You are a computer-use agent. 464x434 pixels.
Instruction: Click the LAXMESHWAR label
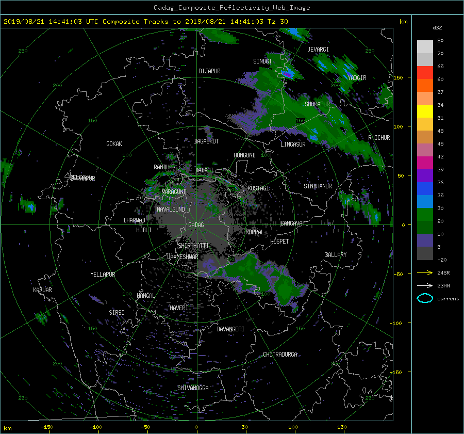(x=183, y=257)
